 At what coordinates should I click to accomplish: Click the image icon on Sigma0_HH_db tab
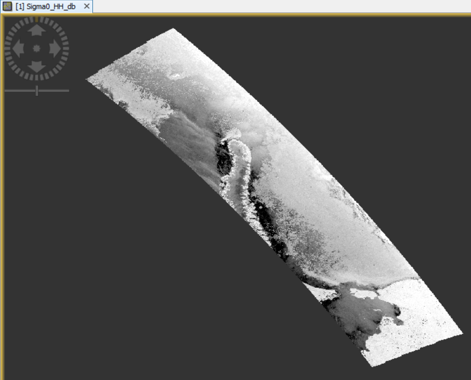[8, 6]
